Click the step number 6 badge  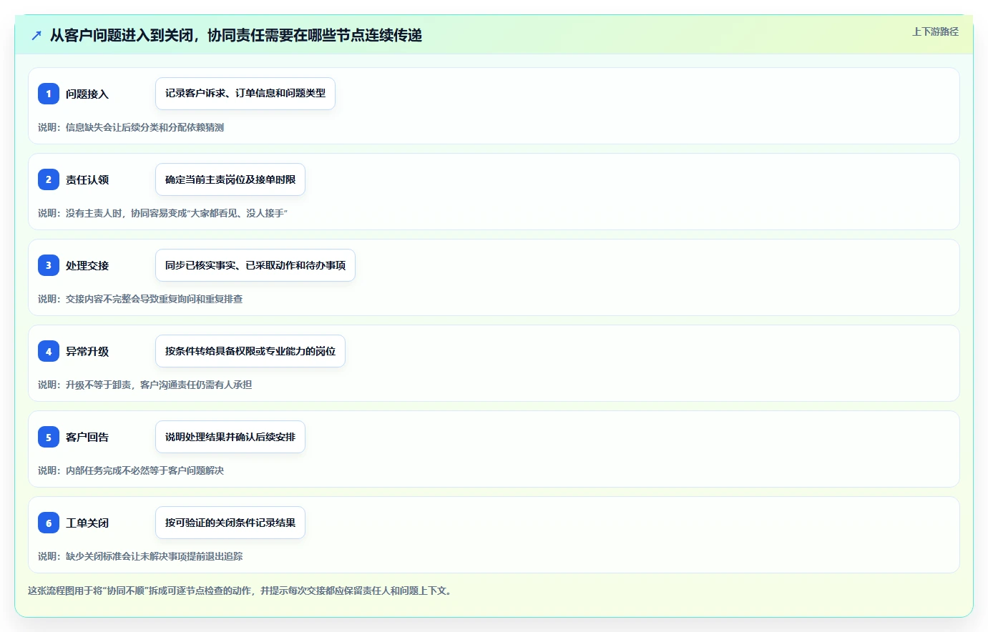coord(49,523)
